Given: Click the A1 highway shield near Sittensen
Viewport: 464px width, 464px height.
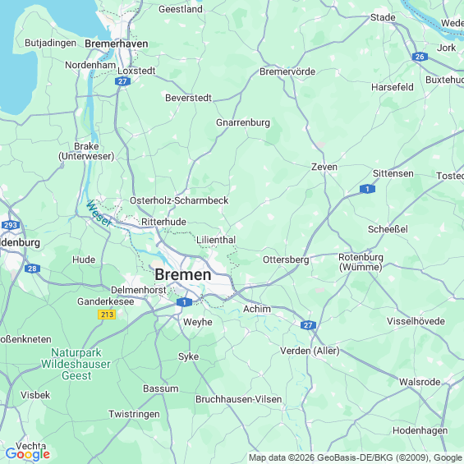Looking at the screenshot, I should pyautogui.click(x=367, y=189).
